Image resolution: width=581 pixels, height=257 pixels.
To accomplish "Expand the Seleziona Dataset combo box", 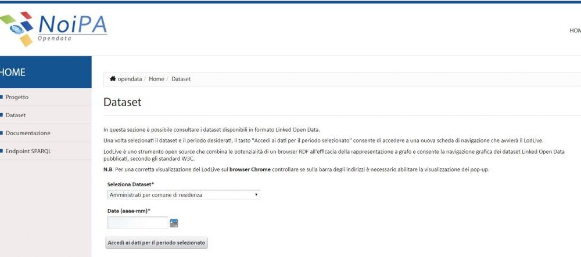I will (x=184, y=195).
